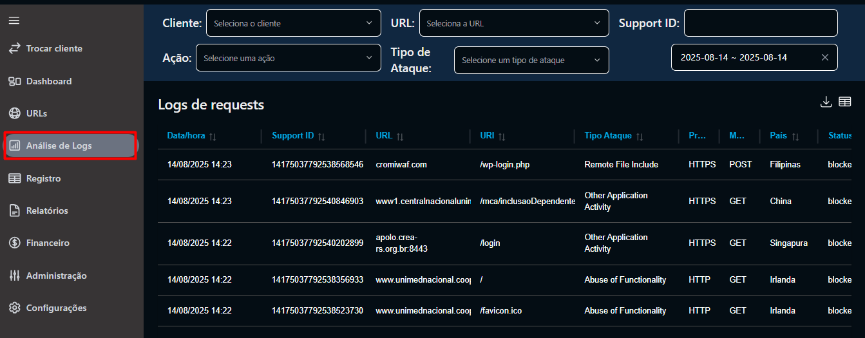Screen dimensions: 865x338
Task: Click the Support ID input field
Action: point(760,23)
